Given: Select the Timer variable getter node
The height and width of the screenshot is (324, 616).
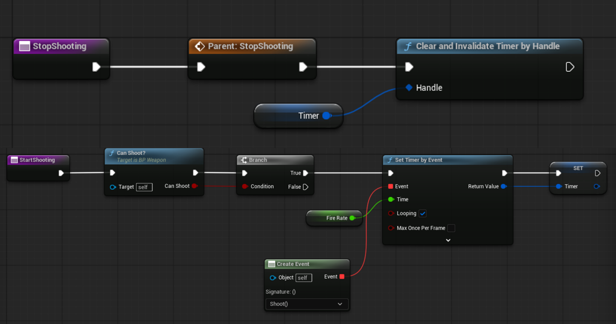Looking at the screenshot, I should coord(298,116).
